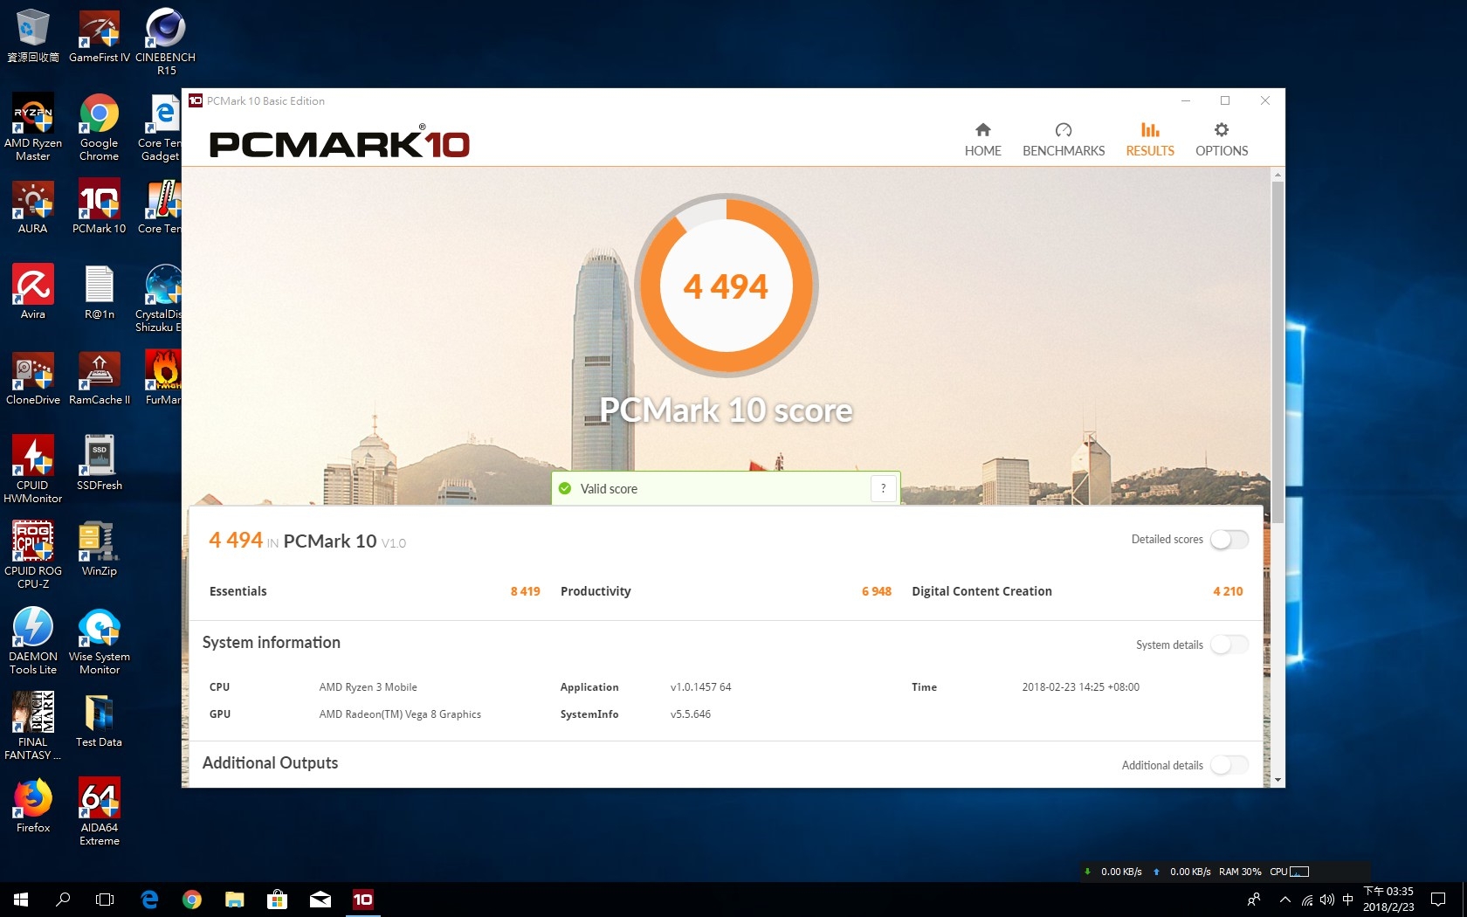Open the Mail app from taskbar

320,899
